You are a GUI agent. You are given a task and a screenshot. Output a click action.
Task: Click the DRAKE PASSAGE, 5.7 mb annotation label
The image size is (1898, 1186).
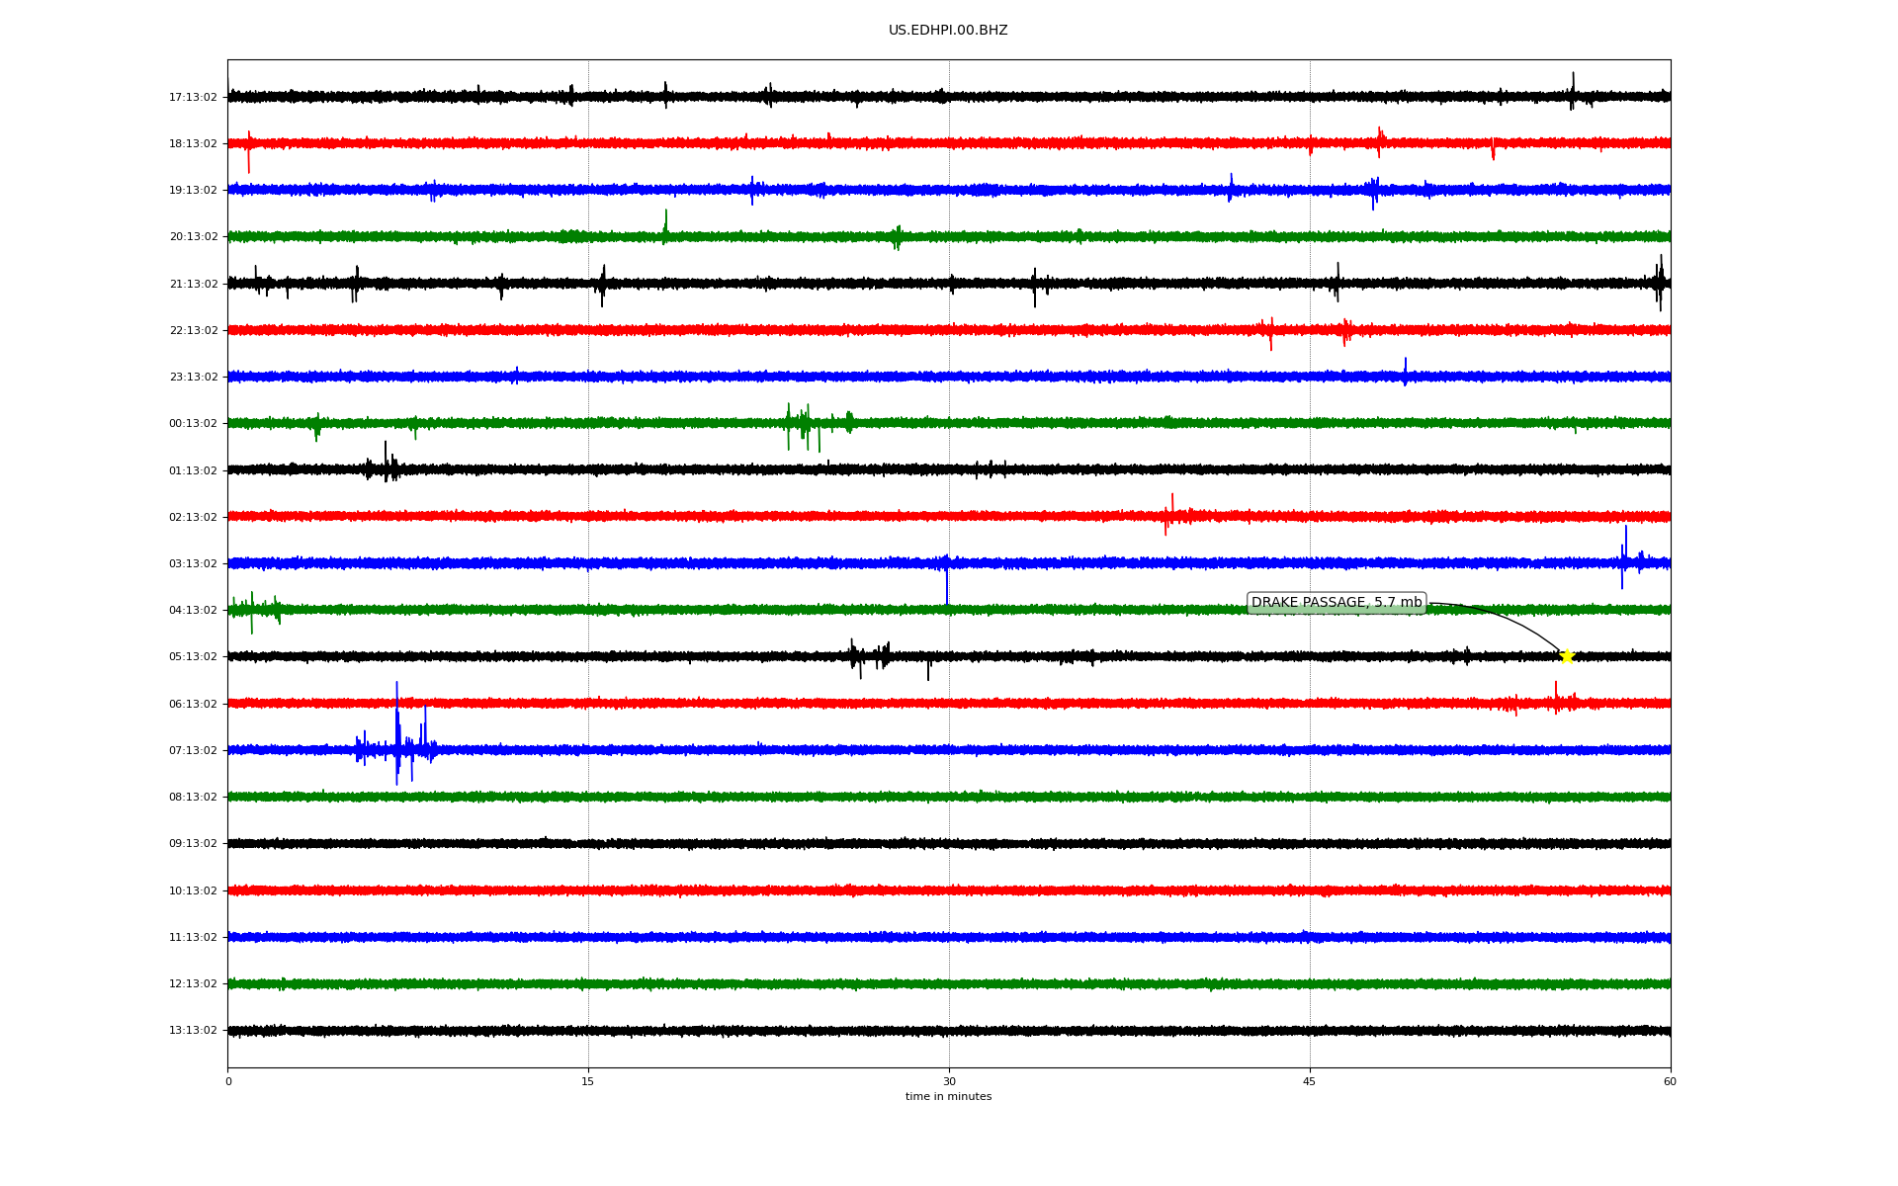(x=1337, y=603)
